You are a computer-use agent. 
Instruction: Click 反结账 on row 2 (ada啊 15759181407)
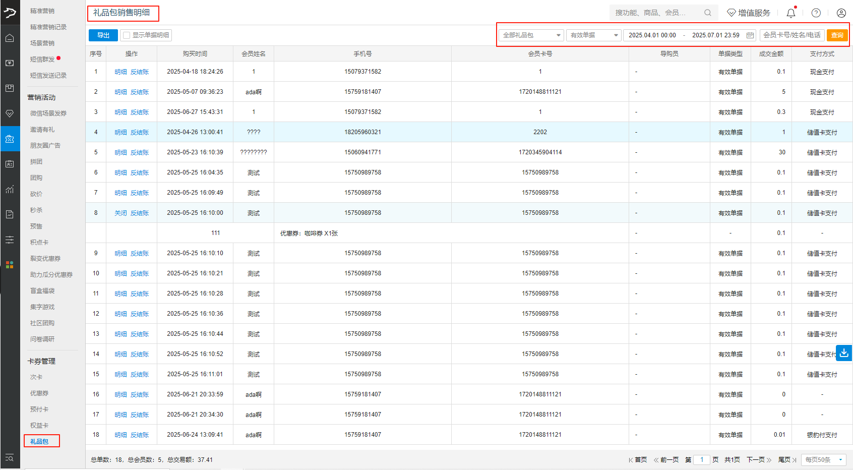click(x=140, y=92)
